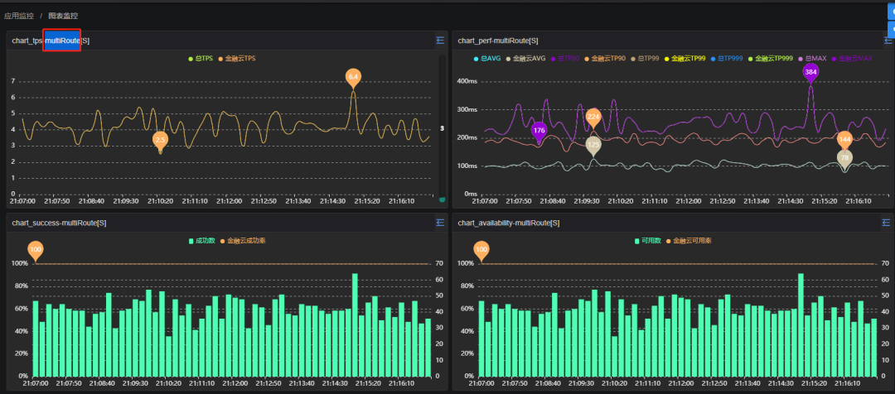Toggle the 总MAX legend series

811,58
